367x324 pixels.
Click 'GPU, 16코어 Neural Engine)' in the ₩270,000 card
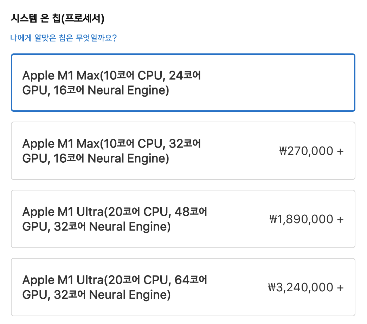96,158
